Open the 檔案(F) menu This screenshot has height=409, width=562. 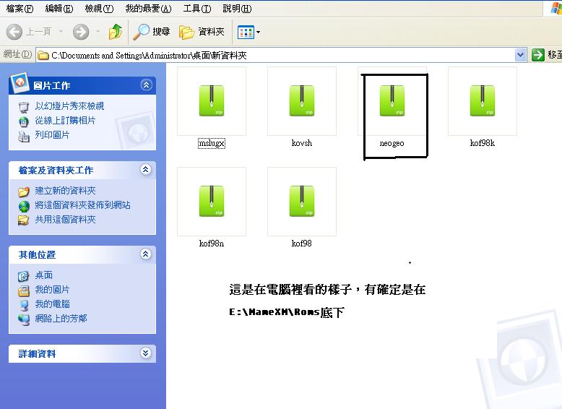[20, 9]
